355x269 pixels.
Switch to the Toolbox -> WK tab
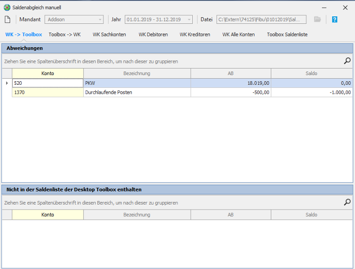64,35
